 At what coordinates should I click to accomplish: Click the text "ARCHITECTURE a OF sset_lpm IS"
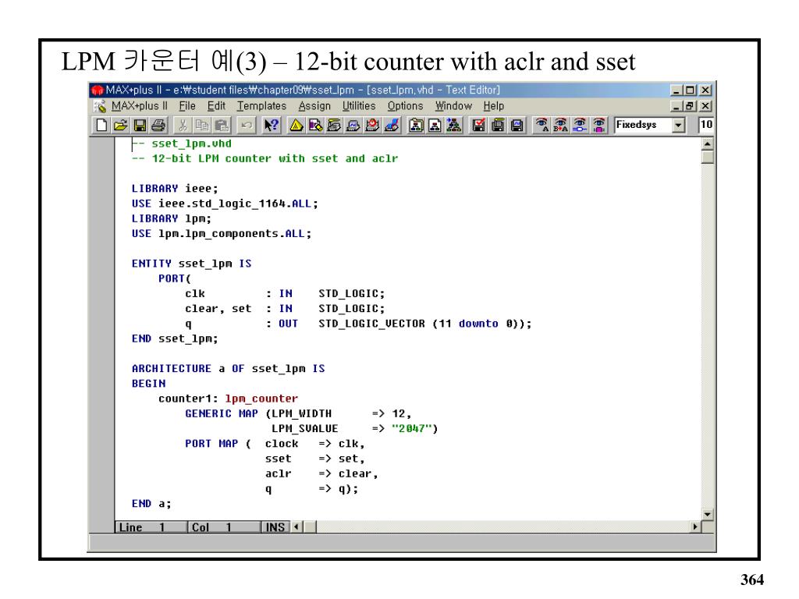click(x=229, y=368)
